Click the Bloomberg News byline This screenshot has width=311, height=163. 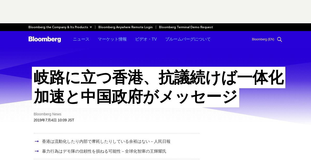47,114
